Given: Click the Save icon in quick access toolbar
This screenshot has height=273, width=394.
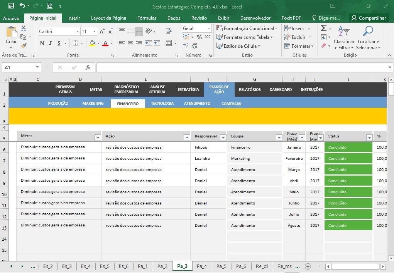Looking at the screenshot, I should coord(11,6).
